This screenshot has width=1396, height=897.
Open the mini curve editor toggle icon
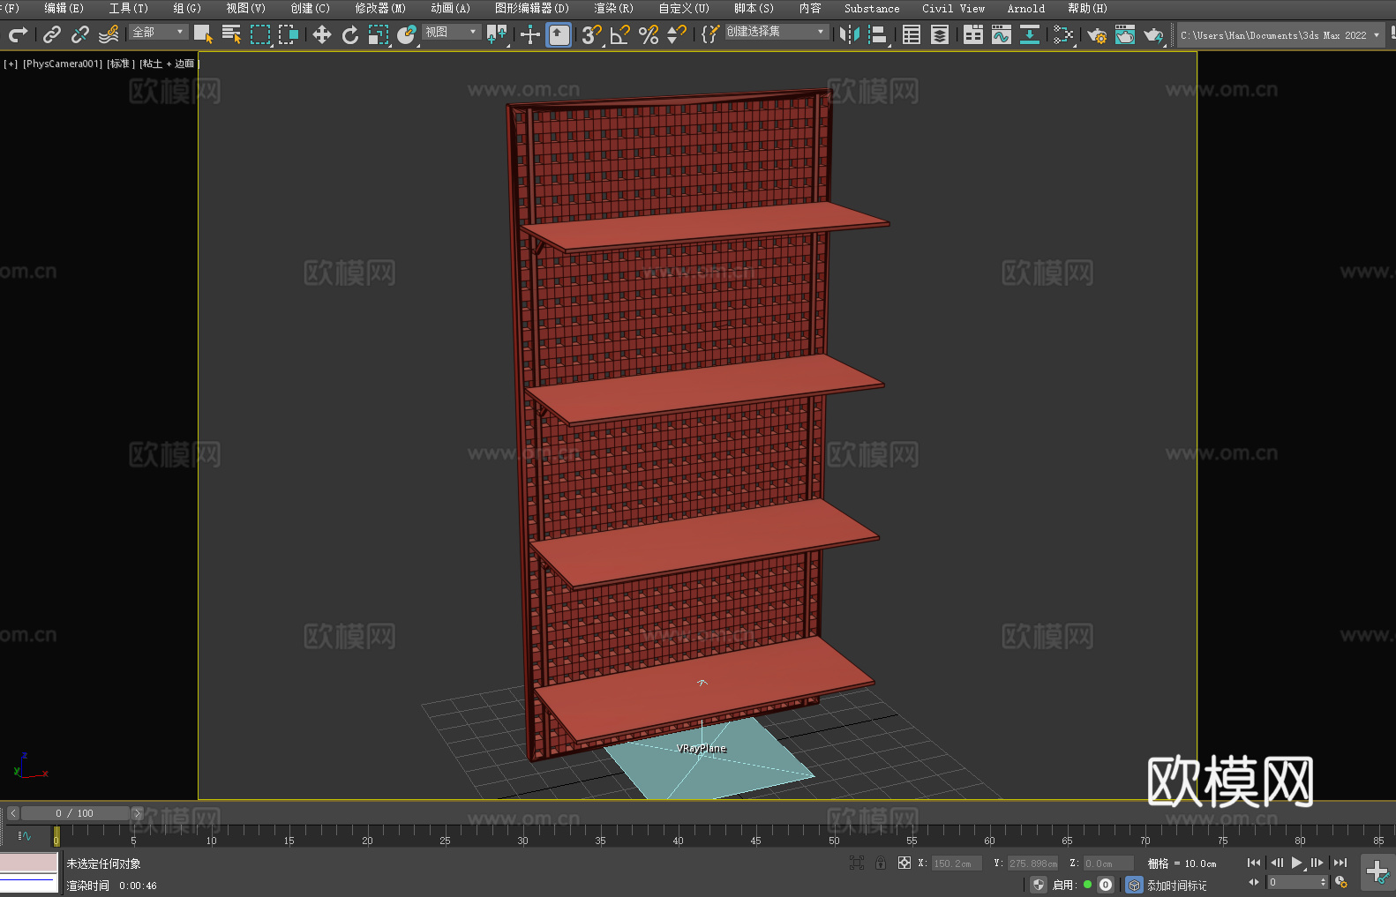(x=25, y=835)
